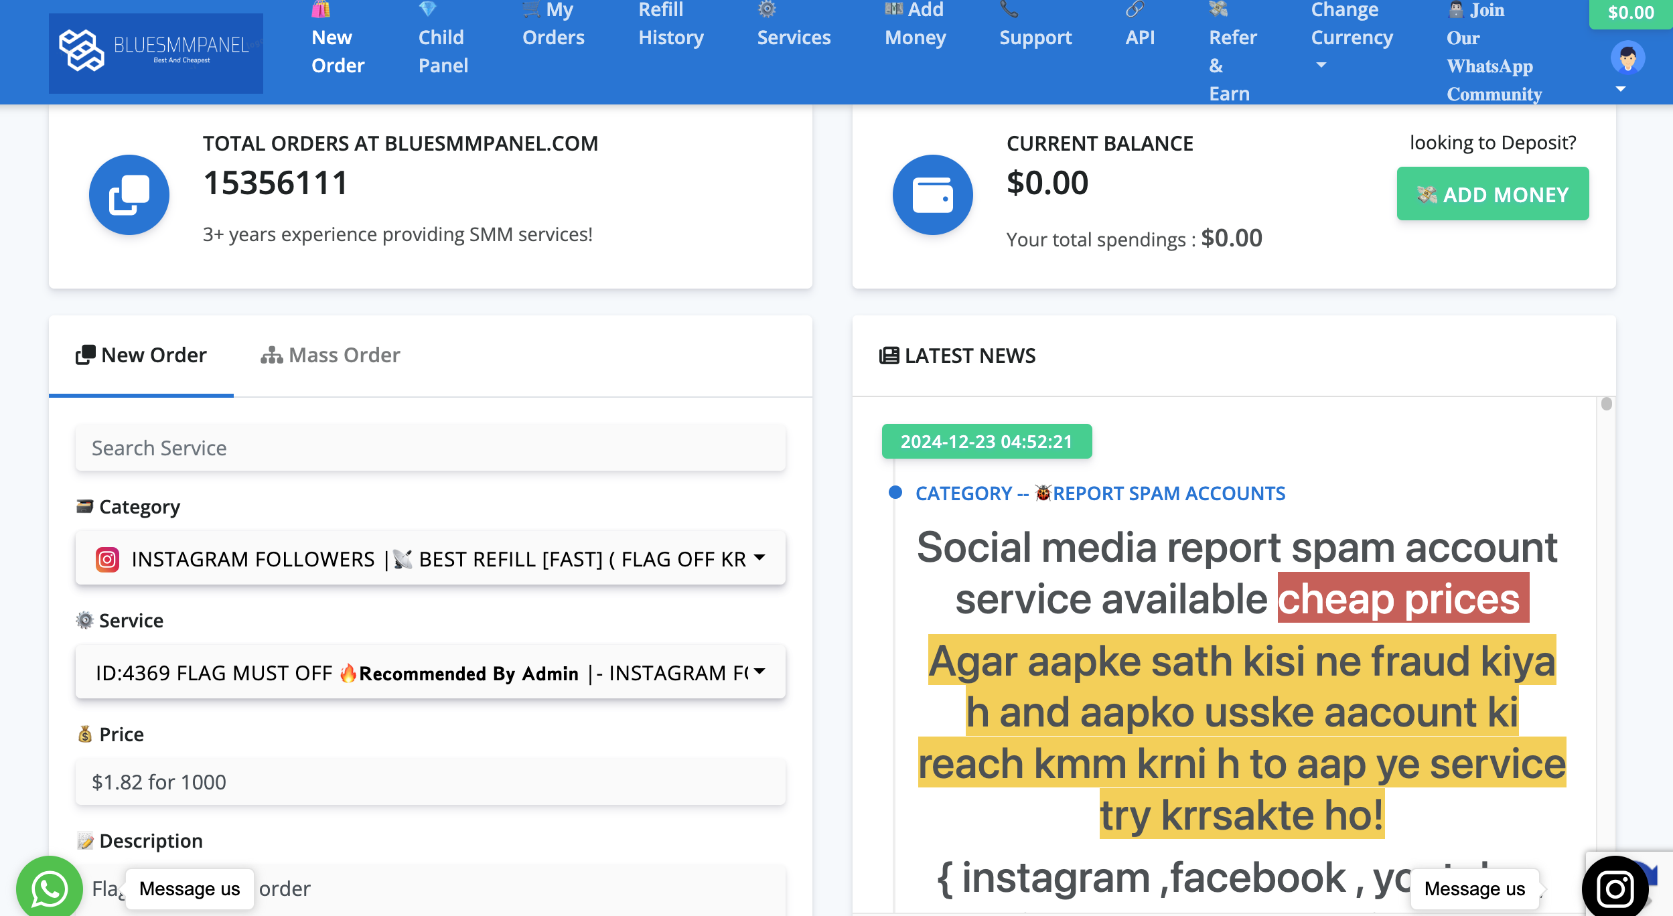The height and width of the screenshot is (916, 1673).
Task: Click the total spendings $0.00 value
Action: pyautogui.click(x=1232, y=238)
